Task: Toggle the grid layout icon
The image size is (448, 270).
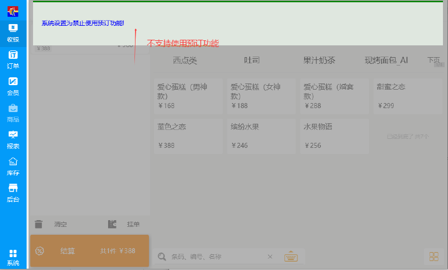Action: point(433,257)
